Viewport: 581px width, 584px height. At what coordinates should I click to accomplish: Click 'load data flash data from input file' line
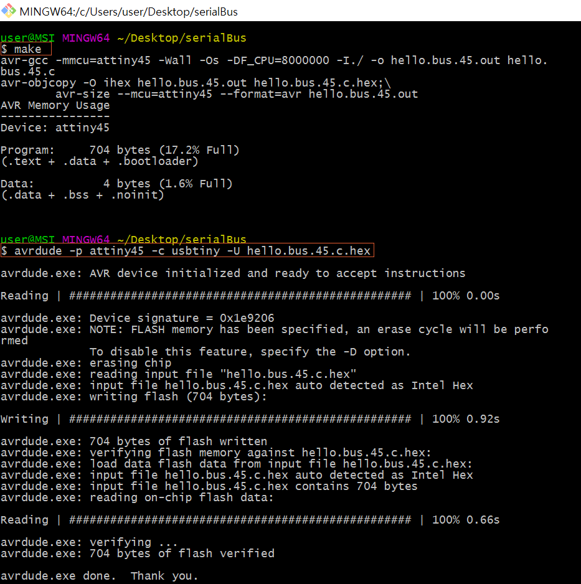point(237,464)
